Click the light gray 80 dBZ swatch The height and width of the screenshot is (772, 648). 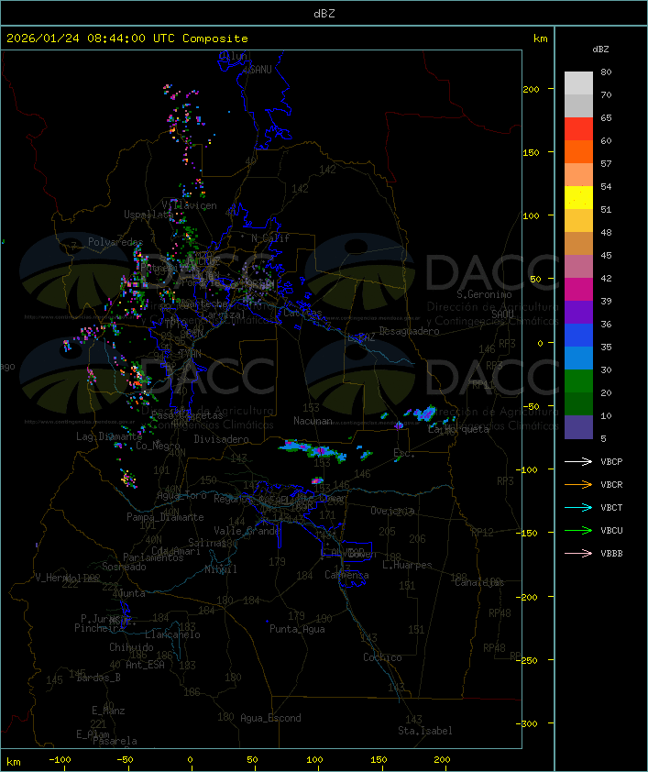point(578,83)
